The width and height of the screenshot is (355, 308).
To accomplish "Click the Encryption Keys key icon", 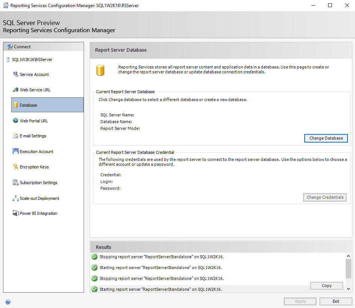I will click(15, 167).
